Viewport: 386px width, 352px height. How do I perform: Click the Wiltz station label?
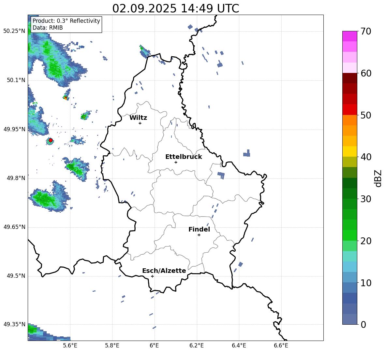click(x=138, y=118)
